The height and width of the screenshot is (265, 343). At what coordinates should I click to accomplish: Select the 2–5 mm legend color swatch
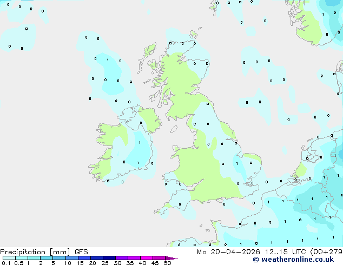(47, 258)
